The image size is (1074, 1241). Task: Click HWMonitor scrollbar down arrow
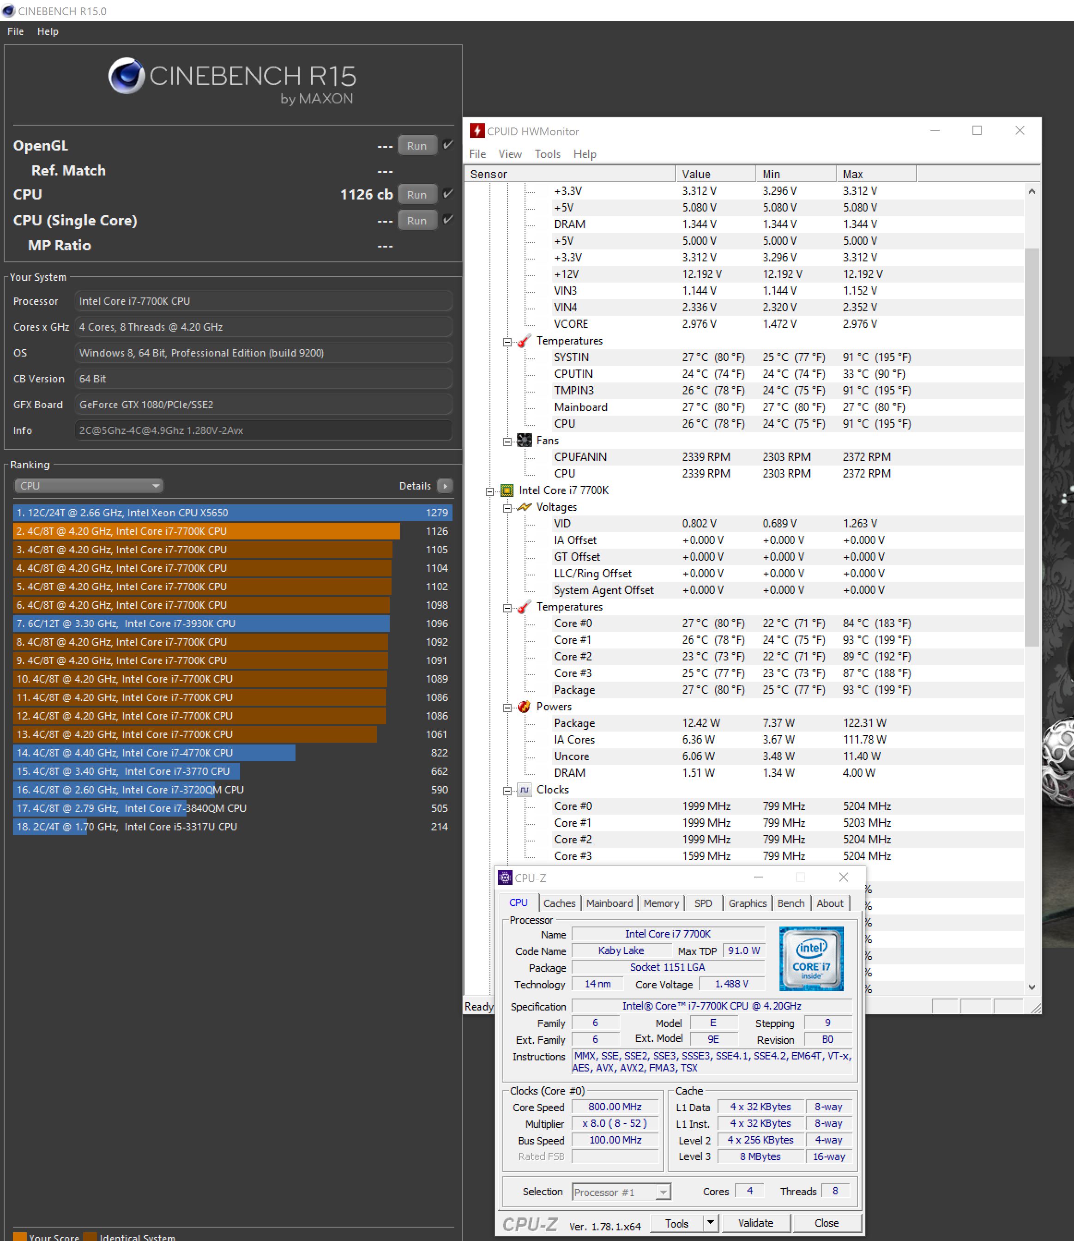pos(1032,987)
